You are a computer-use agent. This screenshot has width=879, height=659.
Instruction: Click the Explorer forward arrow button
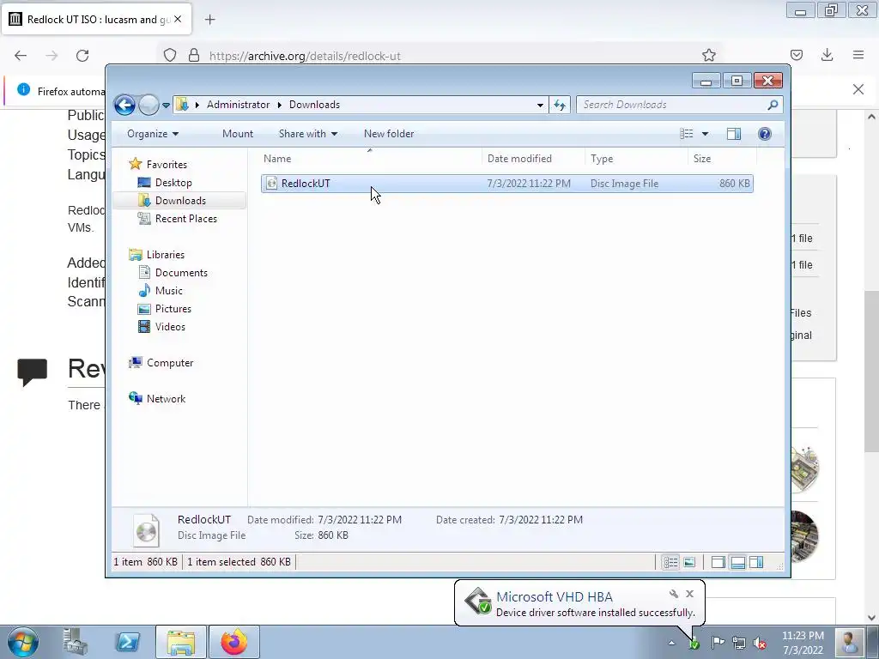[x=149, y=105]
